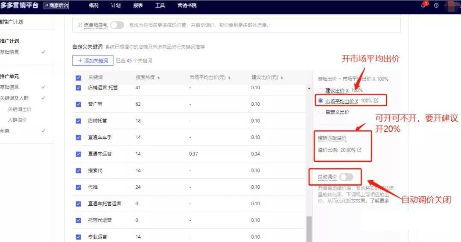Click the edit icon beside 市场平均出价 100%
The height and width of the screenshot is (242, 461).
click(376, 101)
